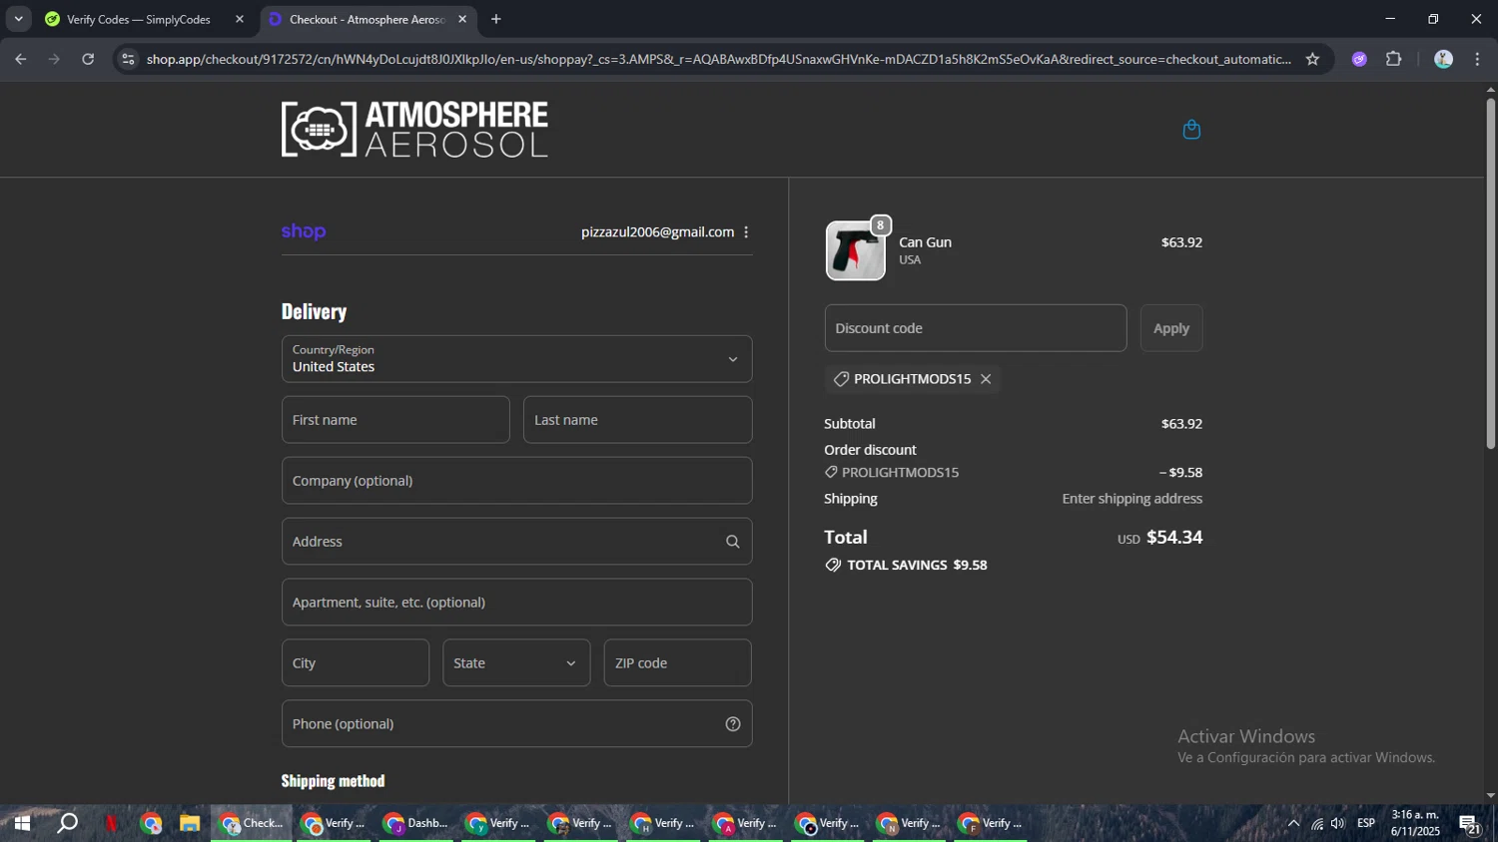Click the Shipping method heading

333,781
